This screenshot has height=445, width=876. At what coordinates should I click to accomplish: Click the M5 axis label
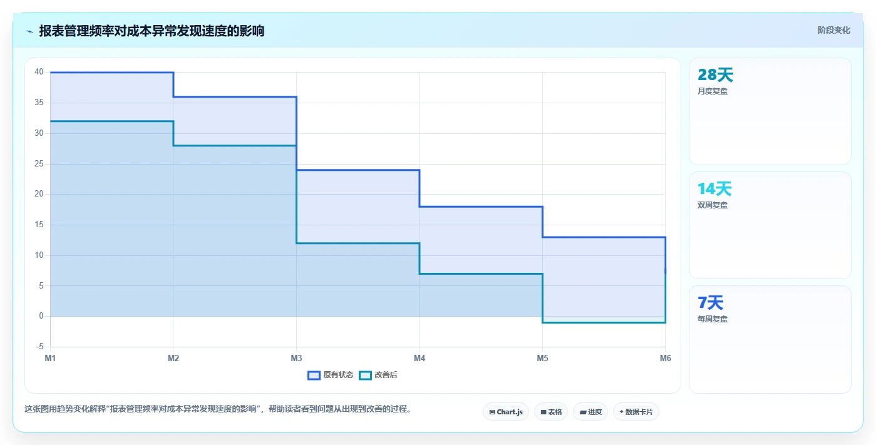tap(542, 359)
